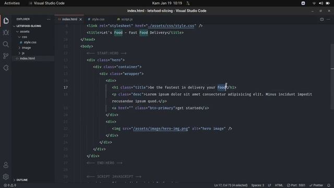The width and height of the screenshot is (334, 188).
Task: Open the Search view
Action: tap(6, 44)
